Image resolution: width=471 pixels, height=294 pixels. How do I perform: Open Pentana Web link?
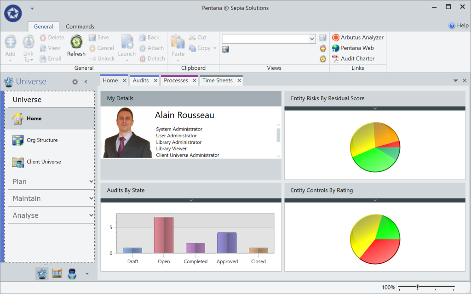coord(353,48)
